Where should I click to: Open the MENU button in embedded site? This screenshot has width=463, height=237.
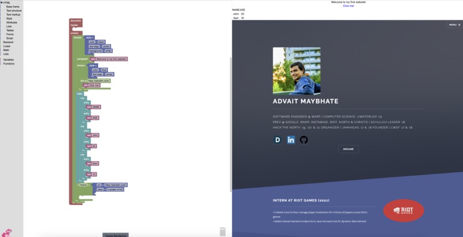tap(454, 25)
